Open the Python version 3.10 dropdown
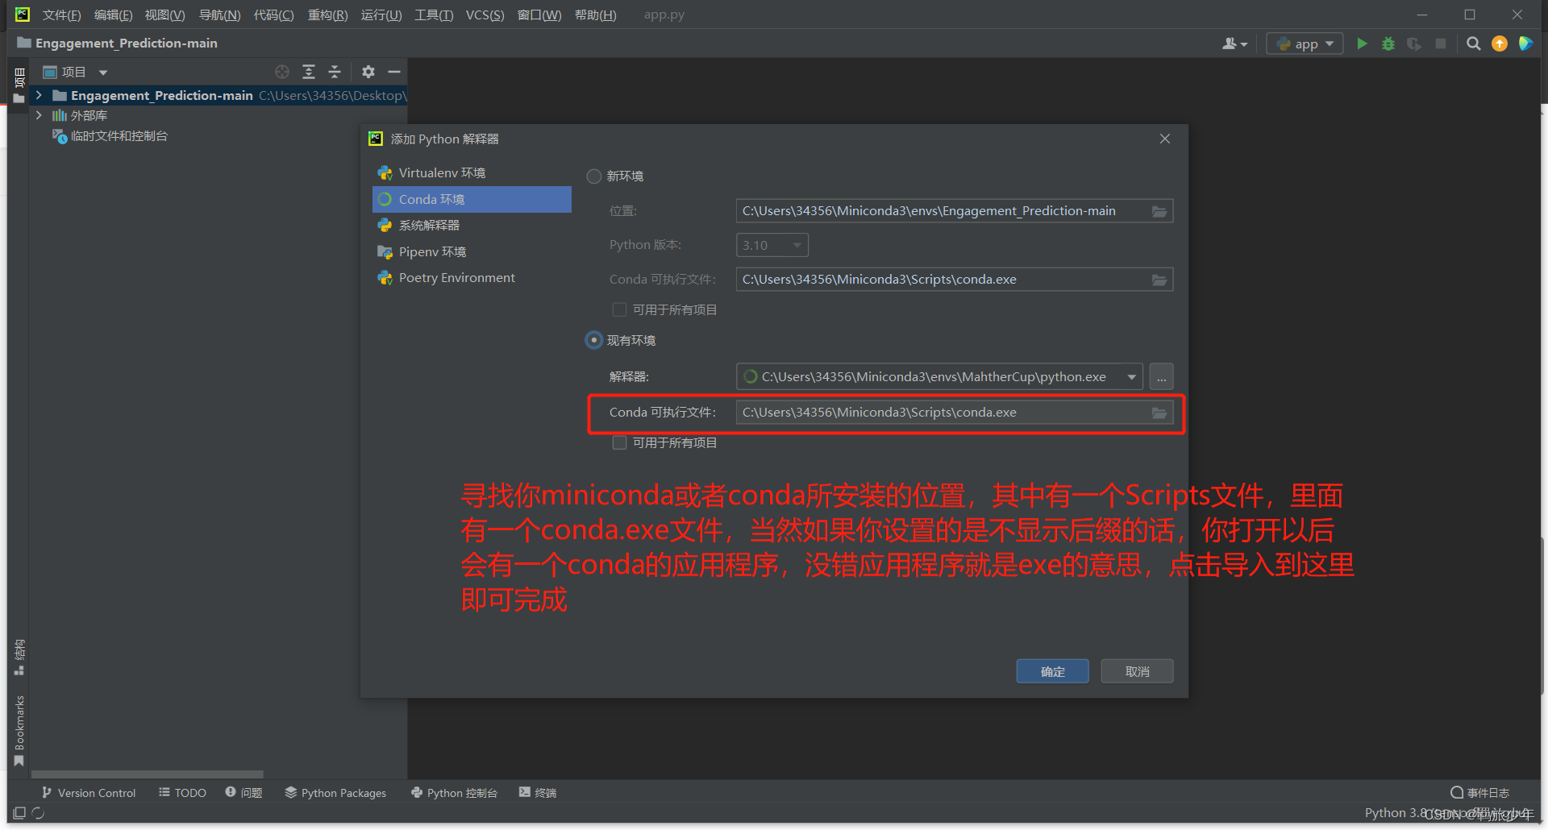 (772, 245)
